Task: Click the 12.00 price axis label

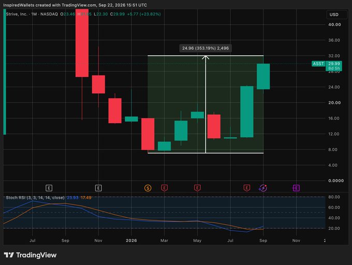Action: tap(334, 134)
